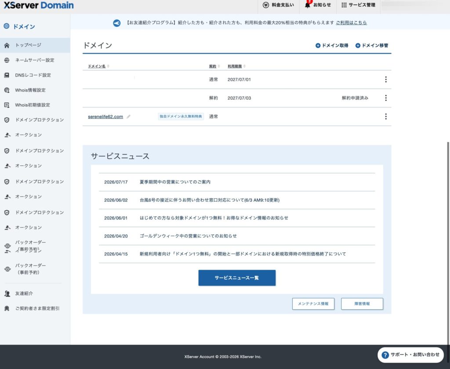Viewport: 450px width, 369px height.
Task: Open ご契約者さま限定割引 in the sidebar
Action: (x=35, y=308)
